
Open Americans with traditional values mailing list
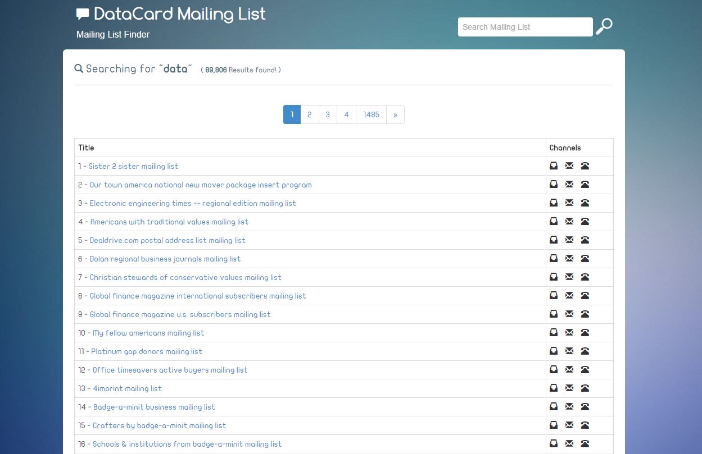[x=169, y=222]
